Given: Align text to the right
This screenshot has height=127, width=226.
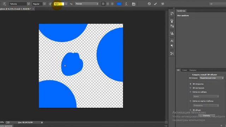Looking at the screenshot, I should tap(112, 4).
